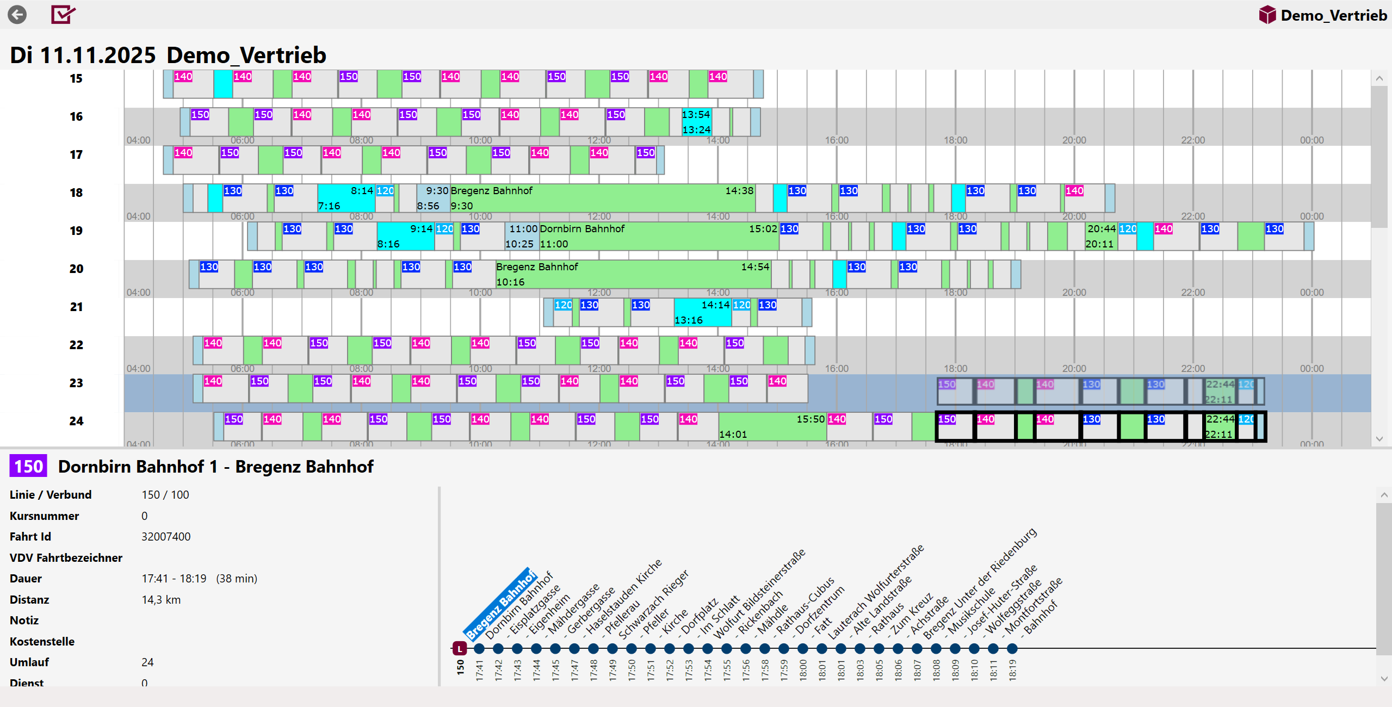Select vehicle block row 18
The image size is (1392, 707).
point(76,193)
